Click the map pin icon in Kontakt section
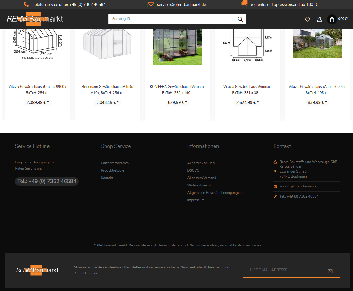This screenshot has width=353, height=291. pyautogui.click(x=275, y=171)
